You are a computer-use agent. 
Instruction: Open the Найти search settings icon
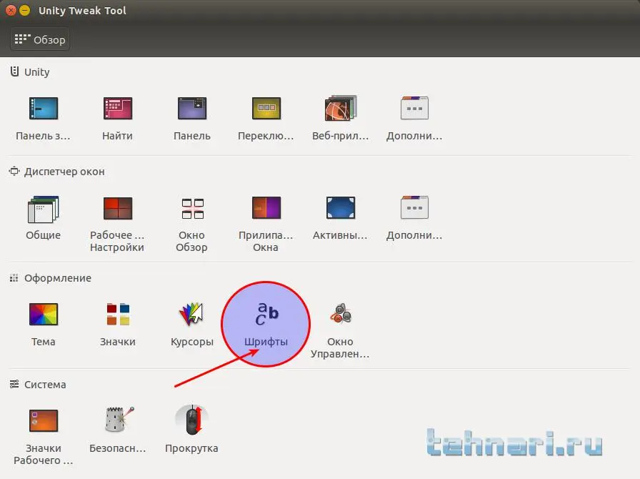click(118, 108)
